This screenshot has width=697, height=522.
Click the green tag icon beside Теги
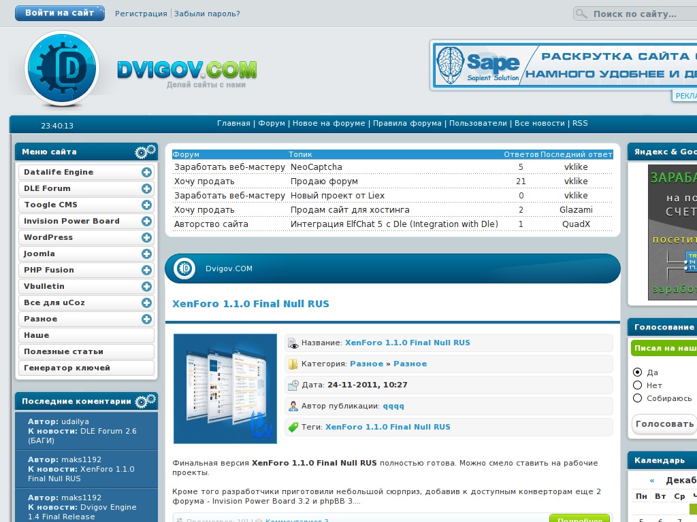pos(293,428)
